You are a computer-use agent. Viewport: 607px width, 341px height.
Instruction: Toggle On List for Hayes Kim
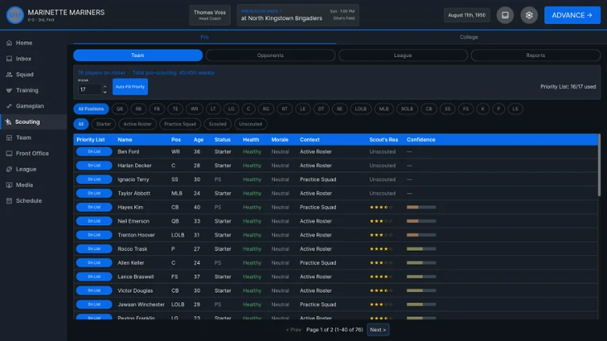click(x=94, y=208)
